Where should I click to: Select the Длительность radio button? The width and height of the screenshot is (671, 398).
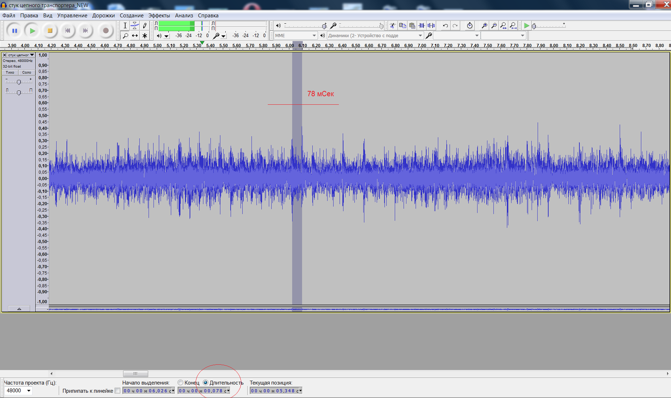(206, 382)
